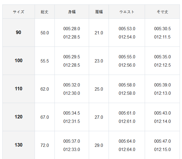The width and height of the screenshot is (182, 159).
Task: Select the size 110 row label
Action: click(19, 89)
